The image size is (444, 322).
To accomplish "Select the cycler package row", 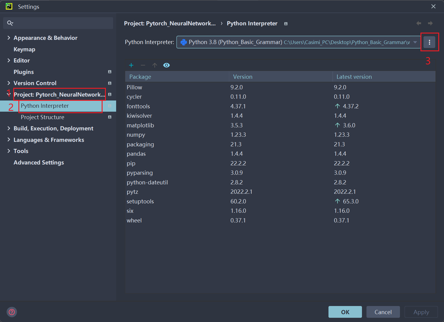I will pos(280,97).
